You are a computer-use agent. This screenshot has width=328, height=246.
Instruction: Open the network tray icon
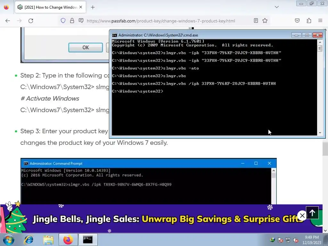point(288,240)
